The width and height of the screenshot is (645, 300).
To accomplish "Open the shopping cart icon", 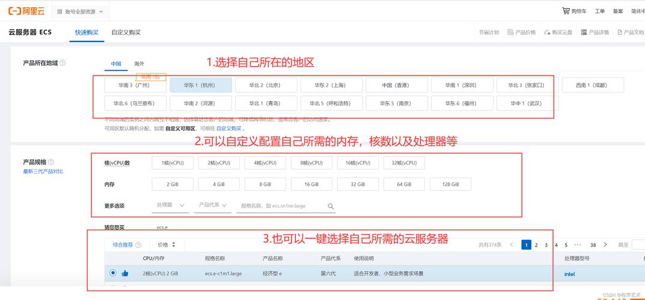I will pyautogui.click(x=566, y=11).
